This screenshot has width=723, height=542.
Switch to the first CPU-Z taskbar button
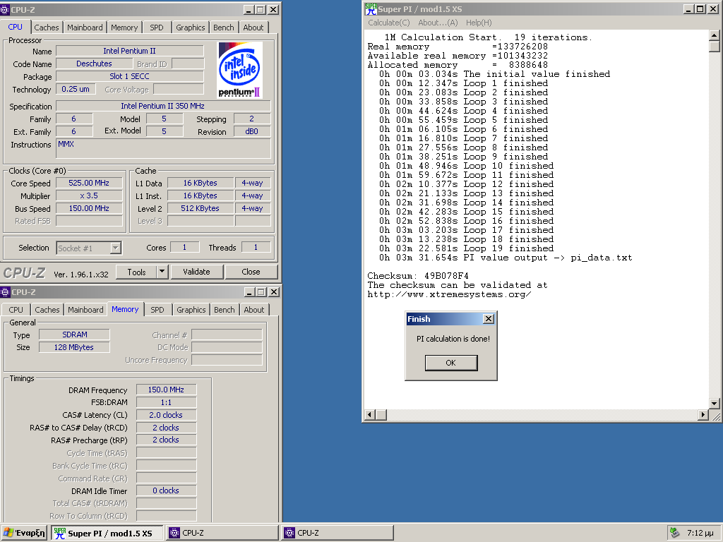(222, 534)
